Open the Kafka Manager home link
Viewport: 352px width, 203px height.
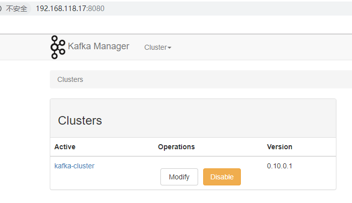click(x=99, y=46)
